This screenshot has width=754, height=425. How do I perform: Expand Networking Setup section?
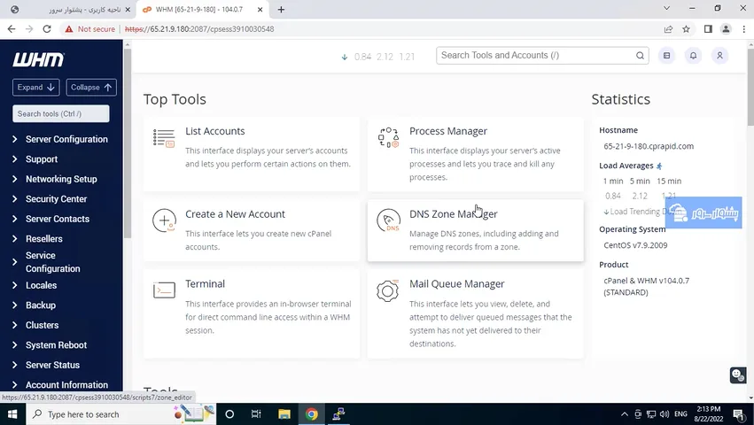(61, 179)
